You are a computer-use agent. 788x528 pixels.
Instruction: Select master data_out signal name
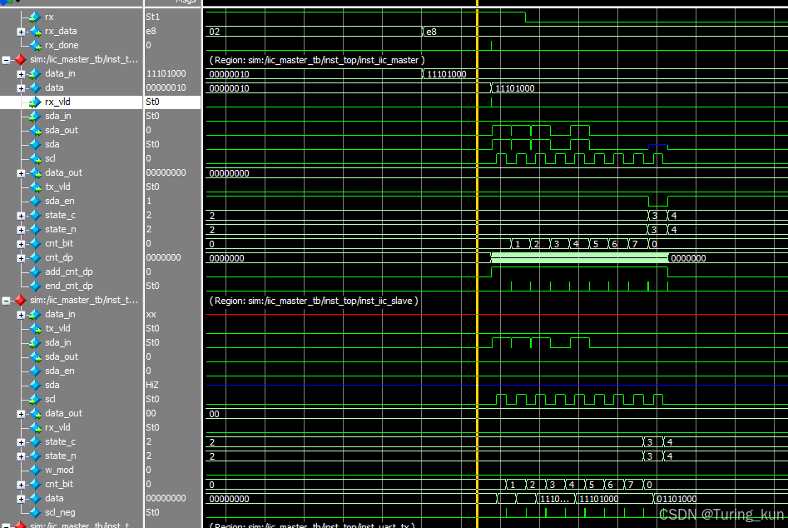click(63, 172)
